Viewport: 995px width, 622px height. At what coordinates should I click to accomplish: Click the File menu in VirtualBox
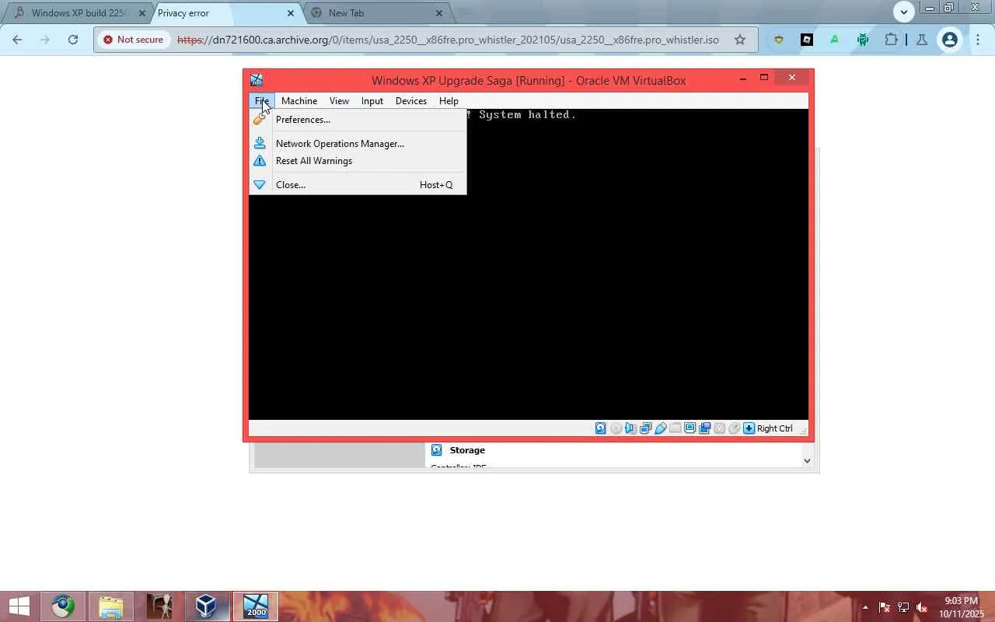coord(262,101)
